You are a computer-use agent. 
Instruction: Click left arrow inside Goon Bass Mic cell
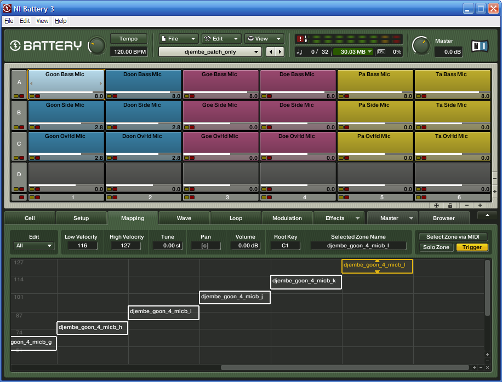(x=31, y=83)
